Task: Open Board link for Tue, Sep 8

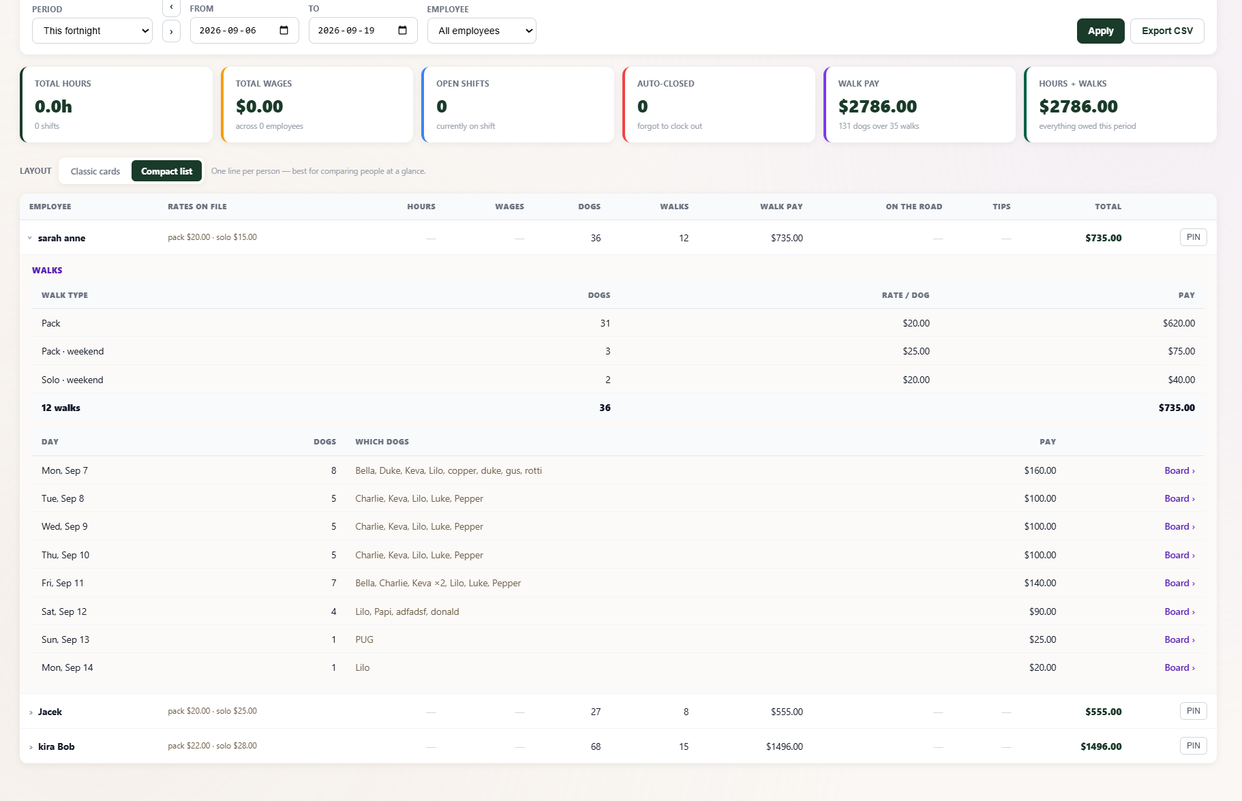Action: point(1179,498)
